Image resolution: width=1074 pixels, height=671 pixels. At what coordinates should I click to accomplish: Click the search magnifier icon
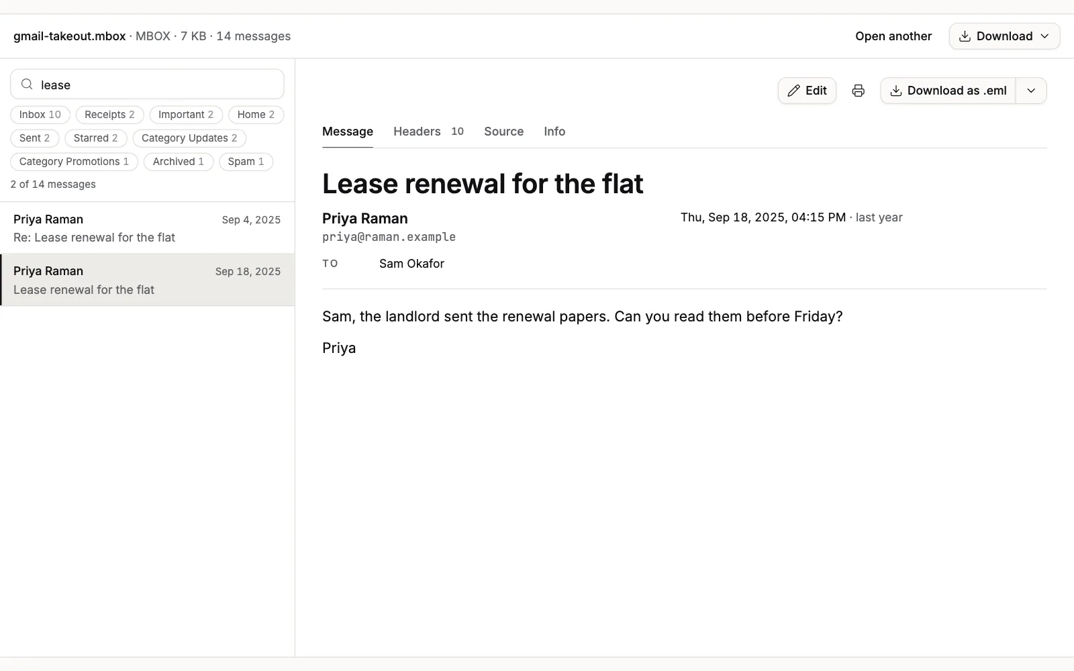click(27, 85)
